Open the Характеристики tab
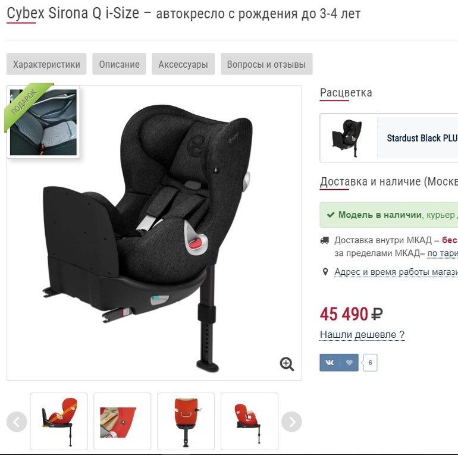 pyautogui.click(x=46, y=64)
